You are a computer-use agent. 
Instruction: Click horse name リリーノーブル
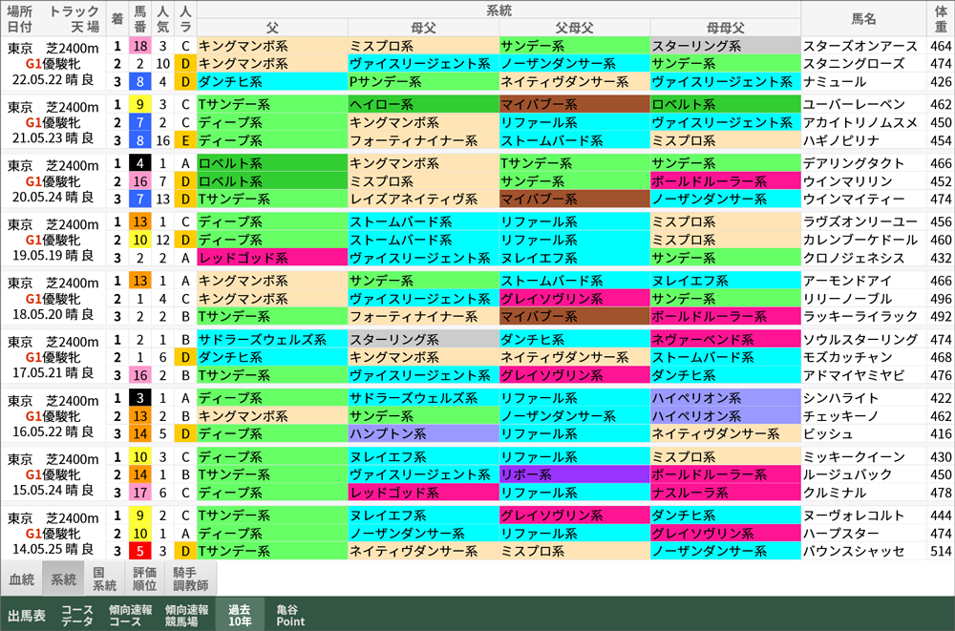pyautogui.click(x=847, y=299)
